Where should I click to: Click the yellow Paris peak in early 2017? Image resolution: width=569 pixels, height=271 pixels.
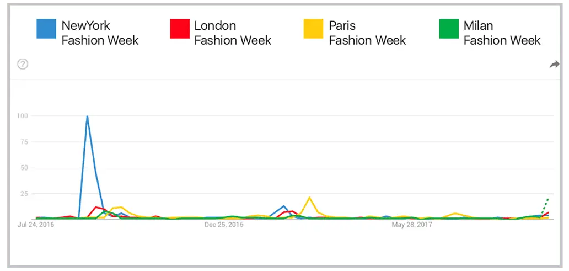click(x=309, y=198)
